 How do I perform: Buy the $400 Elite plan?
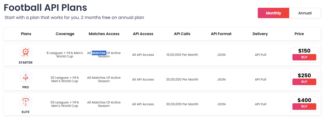click(304, 107)
